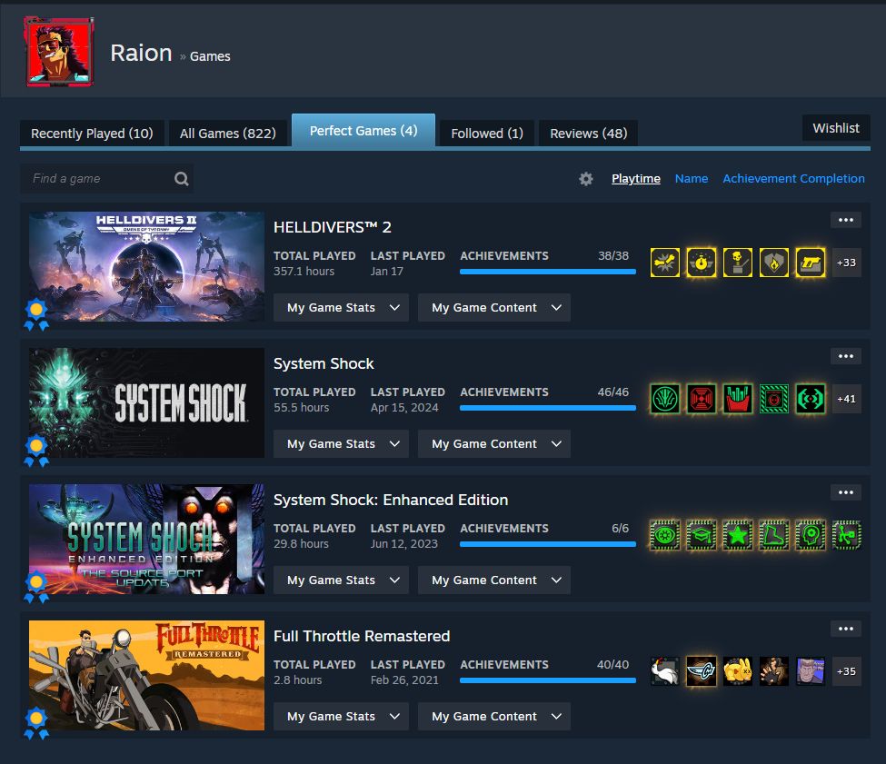
Task: View System Shock fries box achievement icon
Action: tap(737, 399)
